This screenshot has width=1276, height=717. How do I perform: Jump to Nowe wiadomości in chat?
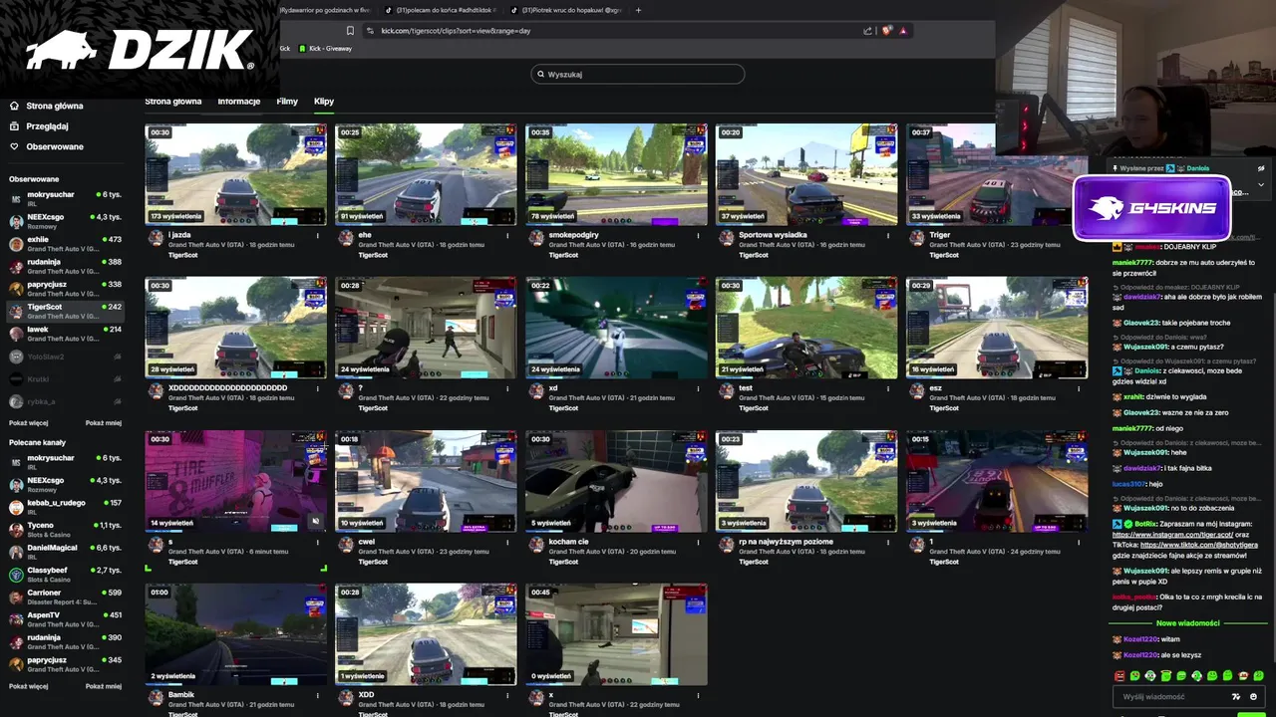(x=1186, y=622)
